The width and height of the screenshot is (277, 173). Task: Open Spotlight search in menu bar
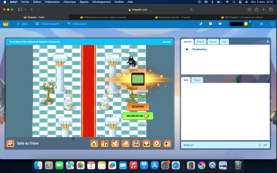click(x=234, y=2)
